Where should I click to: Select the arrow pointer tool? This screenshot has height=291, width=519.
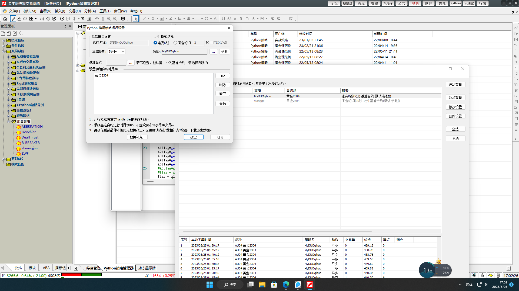click(x=136, y=19)
